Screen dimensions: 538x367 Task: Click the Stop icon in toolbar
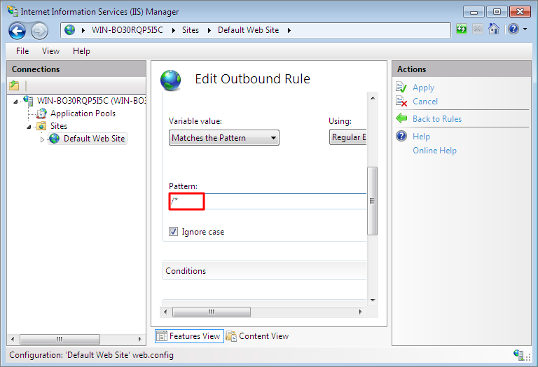click(477, 29)
